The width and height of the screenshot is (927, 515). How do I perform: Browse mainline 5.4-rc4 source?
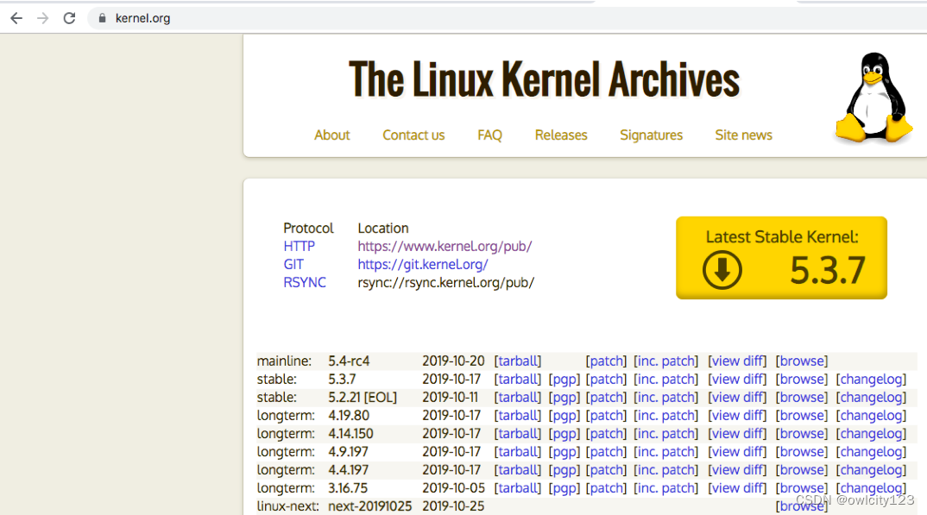[802, 361]
